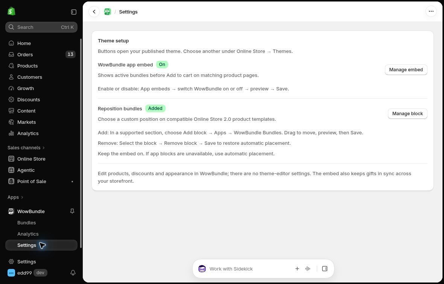Viewport: 444px width, 284px height.
Task: Click the WowBundle app embed label
Action: click(125, 65)
